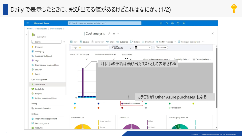Image resolution: width=242 pixels, height=136 pixels.
Task: Refresh the cost analysis data
Action: point(135,42)
